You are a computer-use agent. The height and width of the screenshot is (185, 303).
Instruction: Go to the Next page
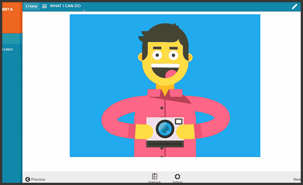point(297,179)
